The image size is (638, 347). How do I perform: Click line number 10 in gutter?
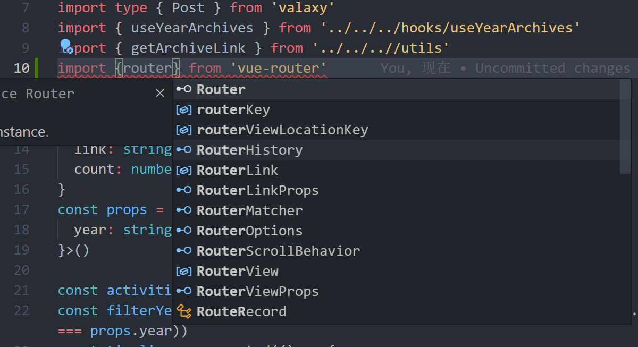coord(21,69)
